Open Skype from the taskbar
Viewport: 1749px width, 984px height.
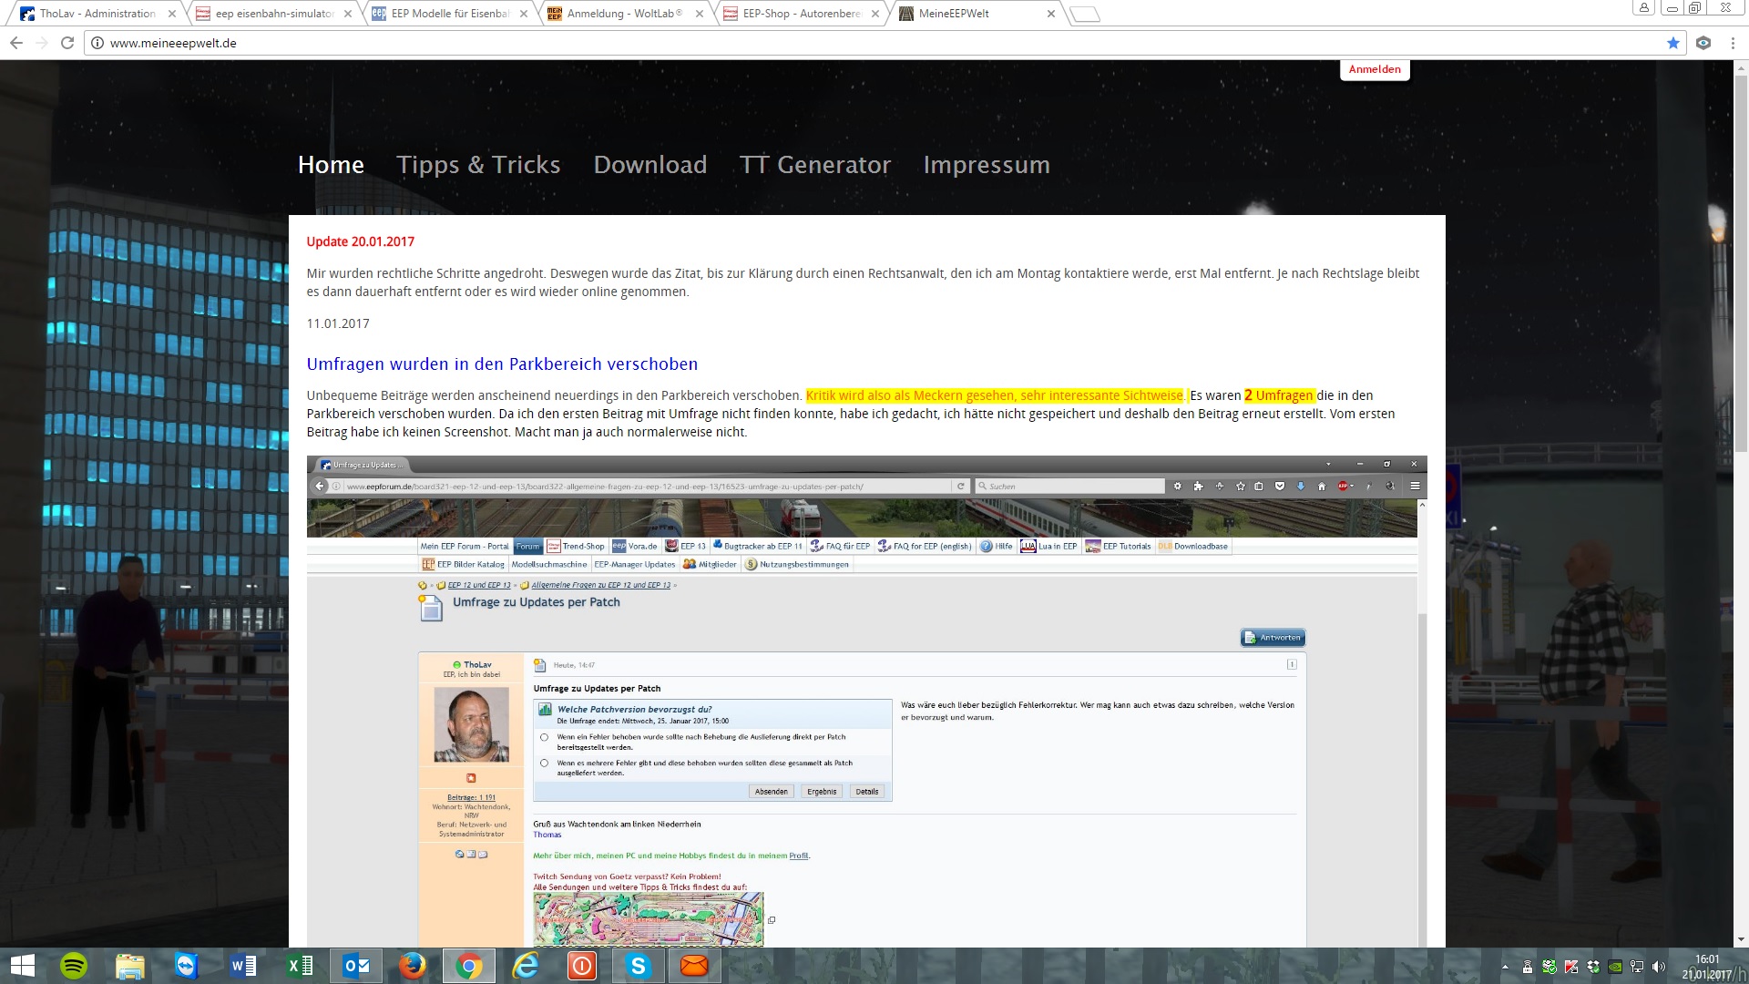click(x=638, y=966)
